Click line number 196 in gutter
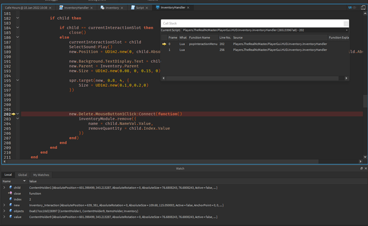The height and width of the screenshot is (226, 368). pos(7,86)
